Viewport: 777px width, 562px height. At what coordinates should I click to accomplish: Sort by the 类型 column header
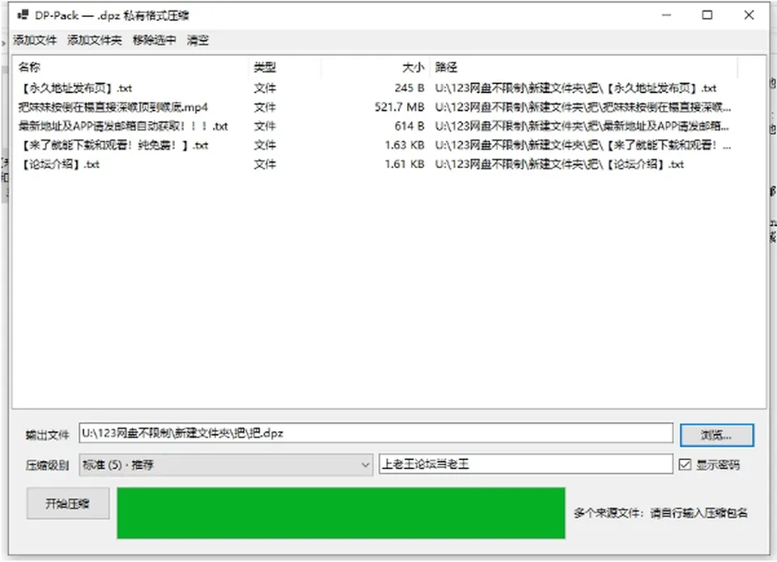click(x=285, y=67)
